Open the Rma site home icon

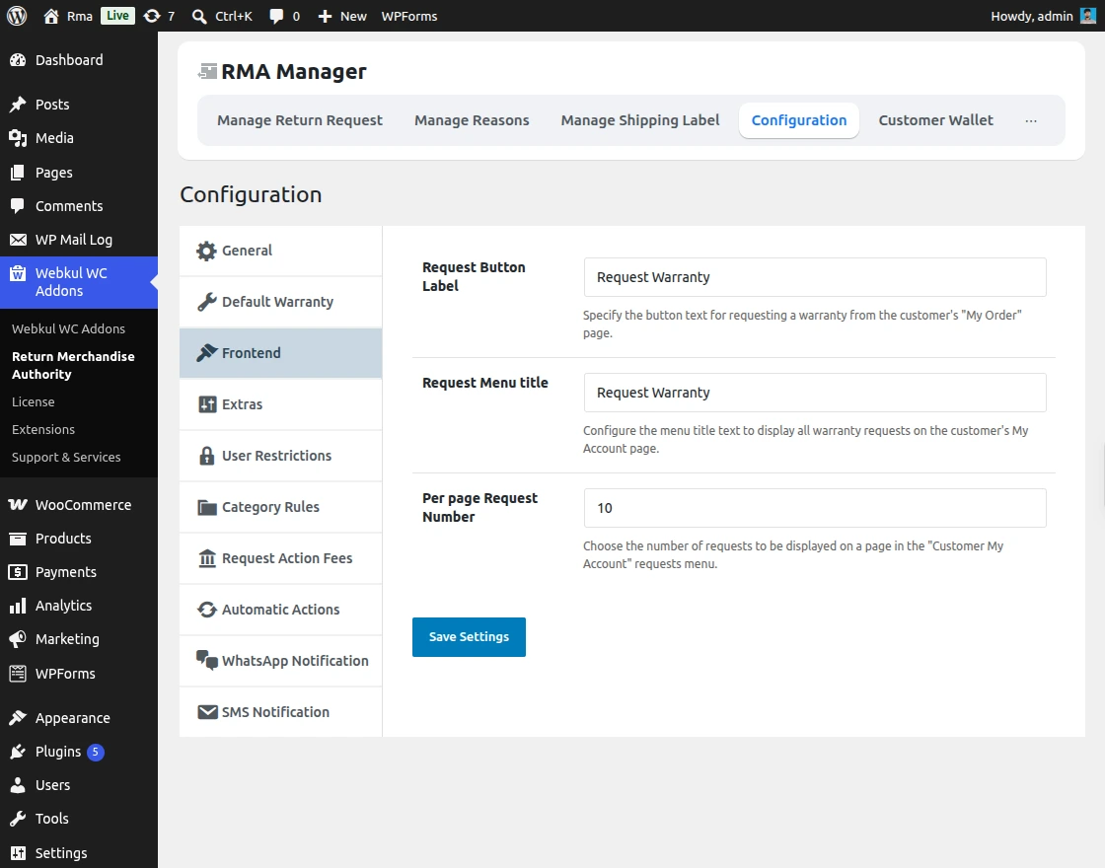coord(50,16)
